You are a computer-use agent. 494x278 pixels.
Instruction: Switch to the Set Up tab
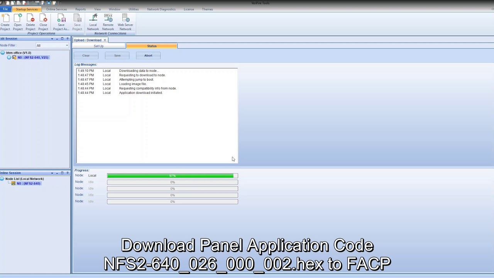(x=98, y=46)
